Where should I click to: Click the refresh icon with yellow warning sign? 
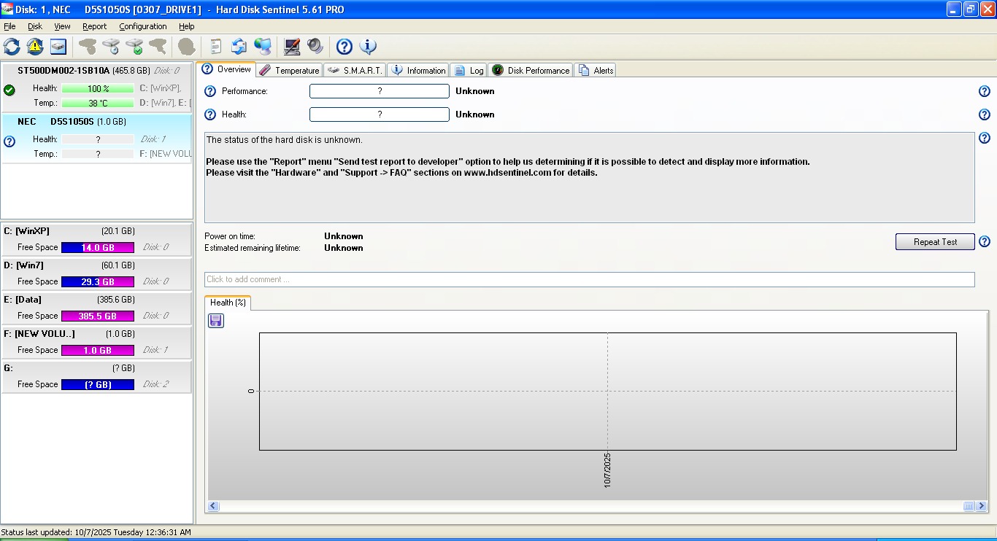(x=35, y=47)
